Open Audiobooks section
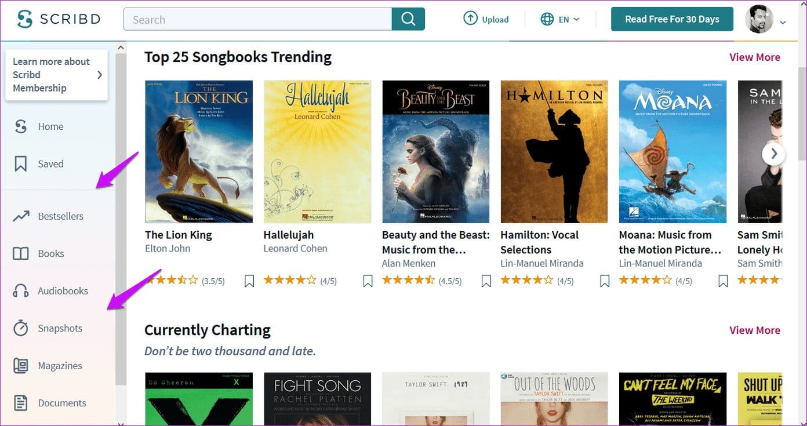807x426 pixels. click(63, 291)
